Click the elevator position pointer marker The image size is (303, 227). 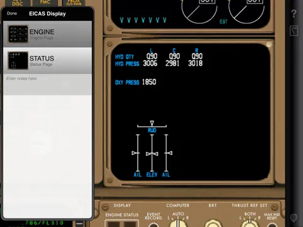point(152,154)
